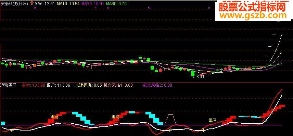Click the 加速探底: 0.85 label

pyautogui.click(x=88, y=85)
